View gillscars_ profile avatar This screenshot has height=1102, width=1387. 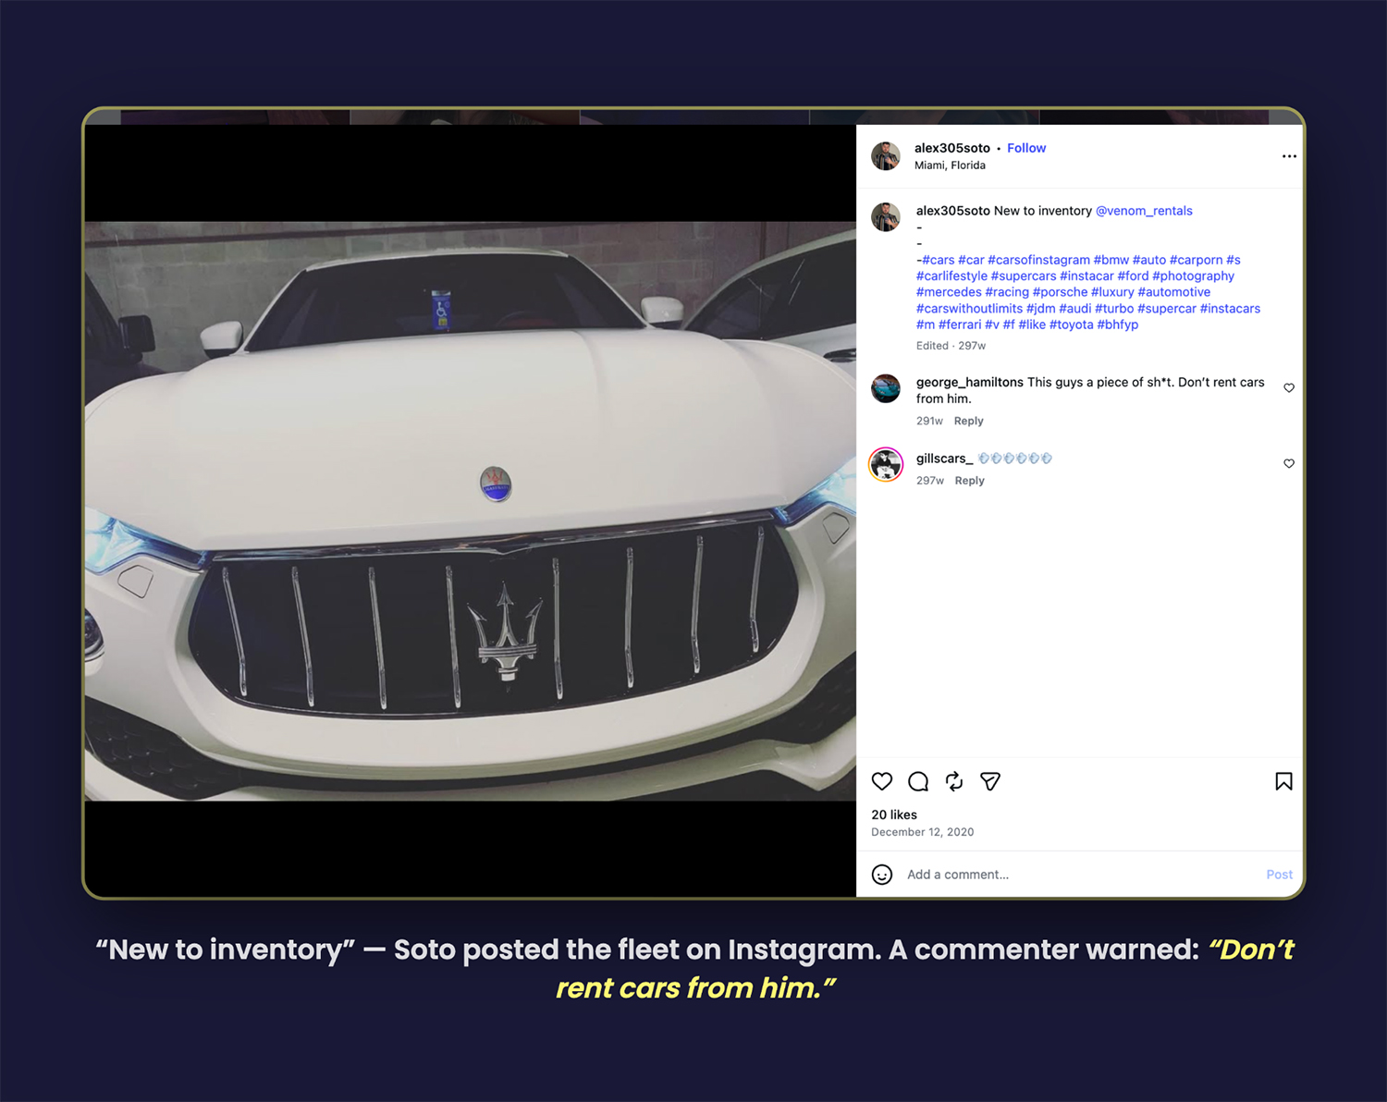(886, 464)
